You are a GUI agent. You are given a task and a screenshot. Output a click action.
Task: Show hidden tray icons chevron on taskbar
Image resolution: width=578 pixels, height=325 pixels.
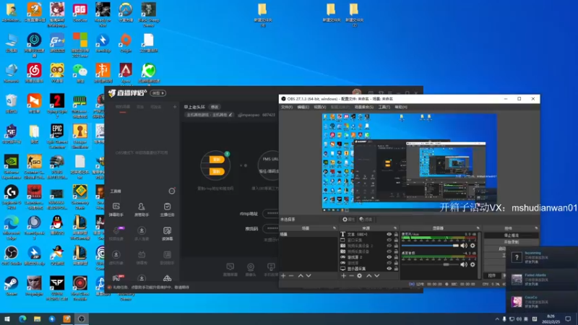click(497, 319)
